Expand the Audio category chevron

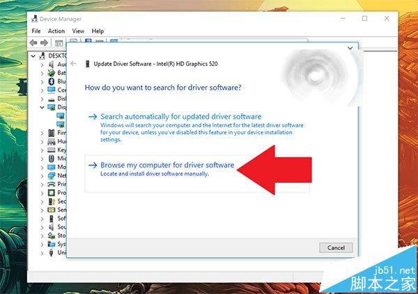pyautogui.click(x=42, y=65)
